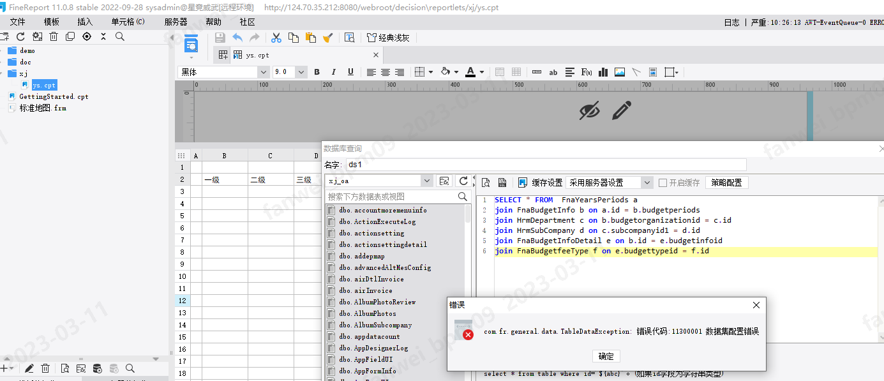884x381 pixels.
Task: Collapse the xj folder in file tree
Action: pyautogui.click(x=2, y=73)
